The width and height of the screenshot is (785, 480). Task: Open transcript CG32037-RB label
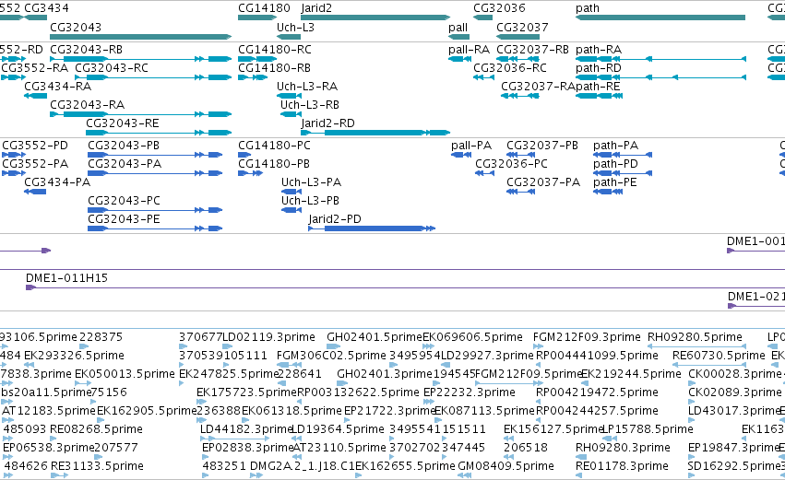(x=532, y=50)
